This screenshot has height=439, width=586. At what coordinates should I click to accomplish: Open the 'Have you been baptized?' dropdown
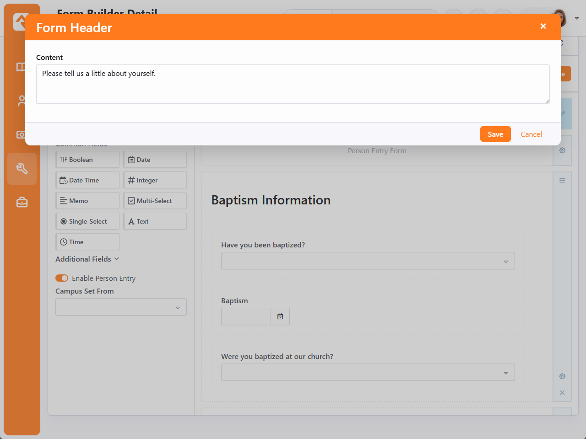click(368, 261)
